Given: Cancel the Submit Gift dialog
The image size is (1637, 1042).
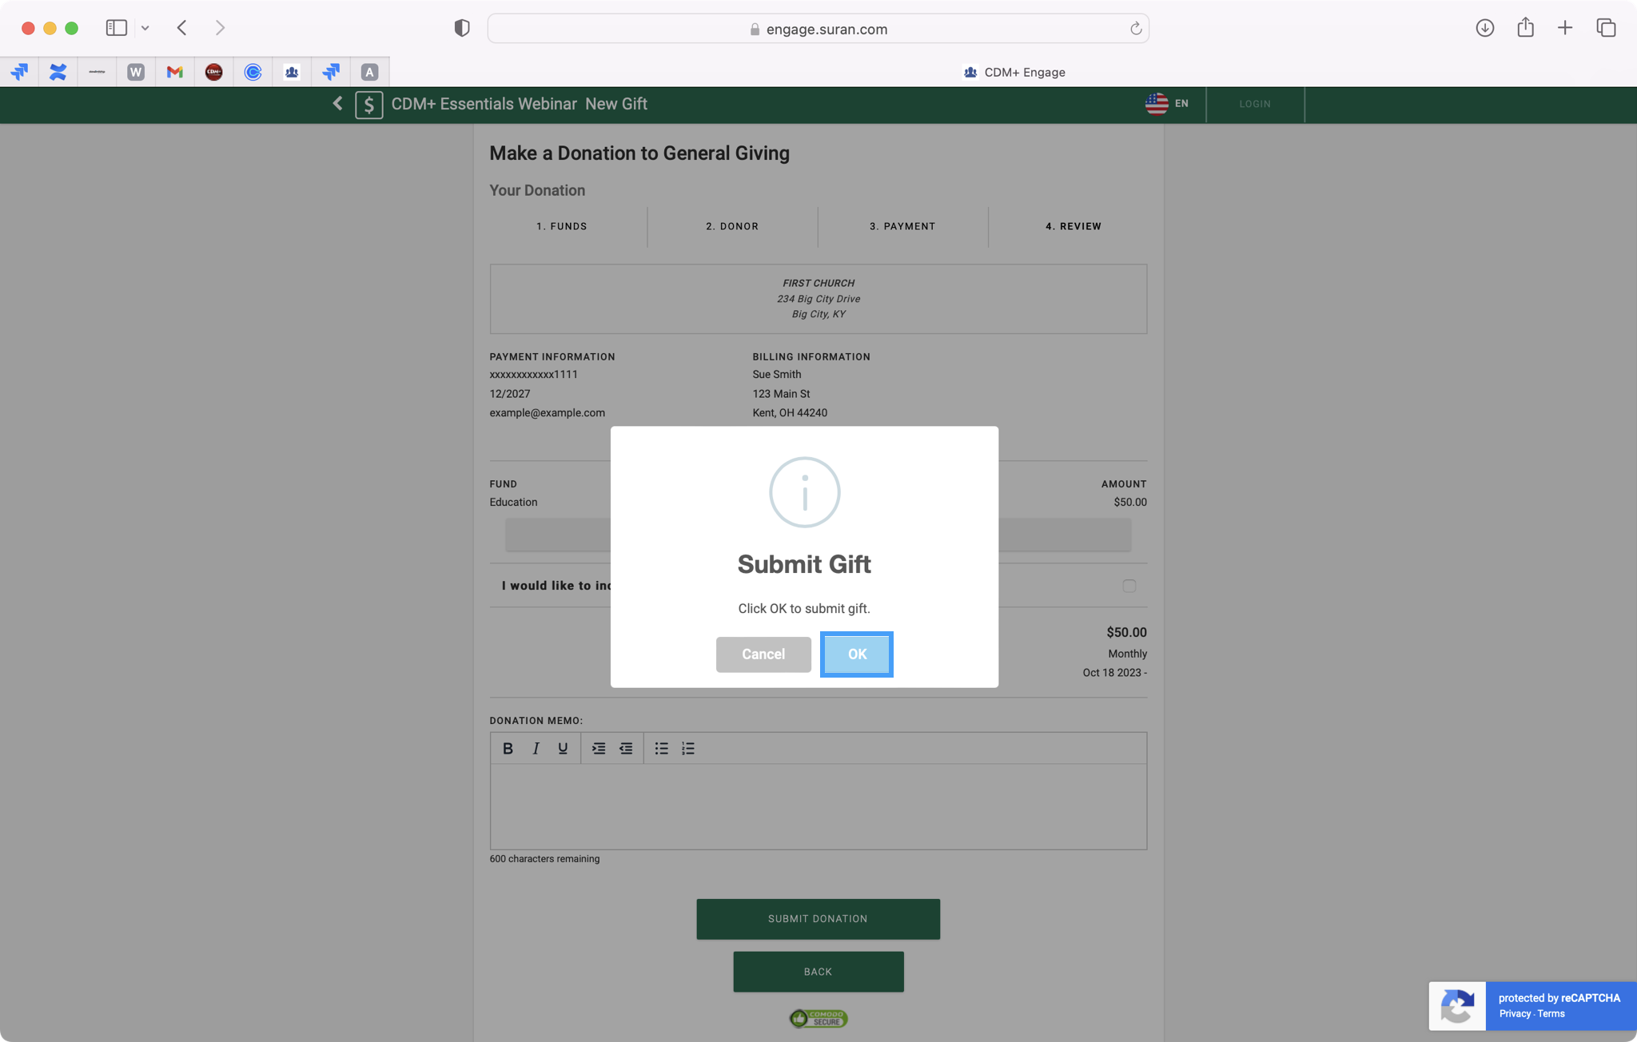Looking at the screenshot, I should (x=763, y=654).
